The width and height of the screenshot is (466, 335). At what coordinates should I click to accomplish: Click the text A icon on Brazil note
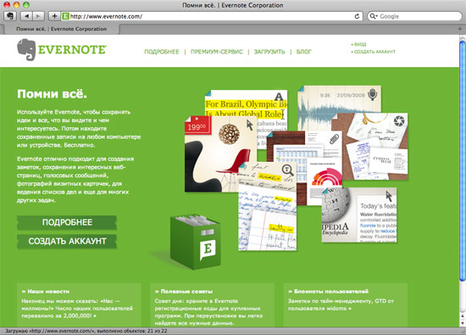click(x=279, y=97)
